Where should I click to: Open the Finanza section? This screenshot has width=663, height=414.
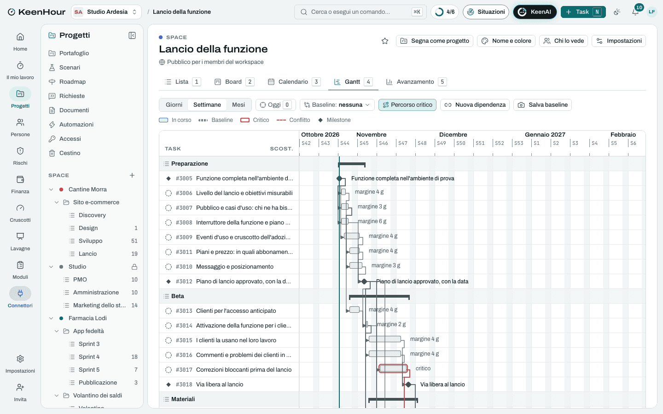(x=20, y=184)
